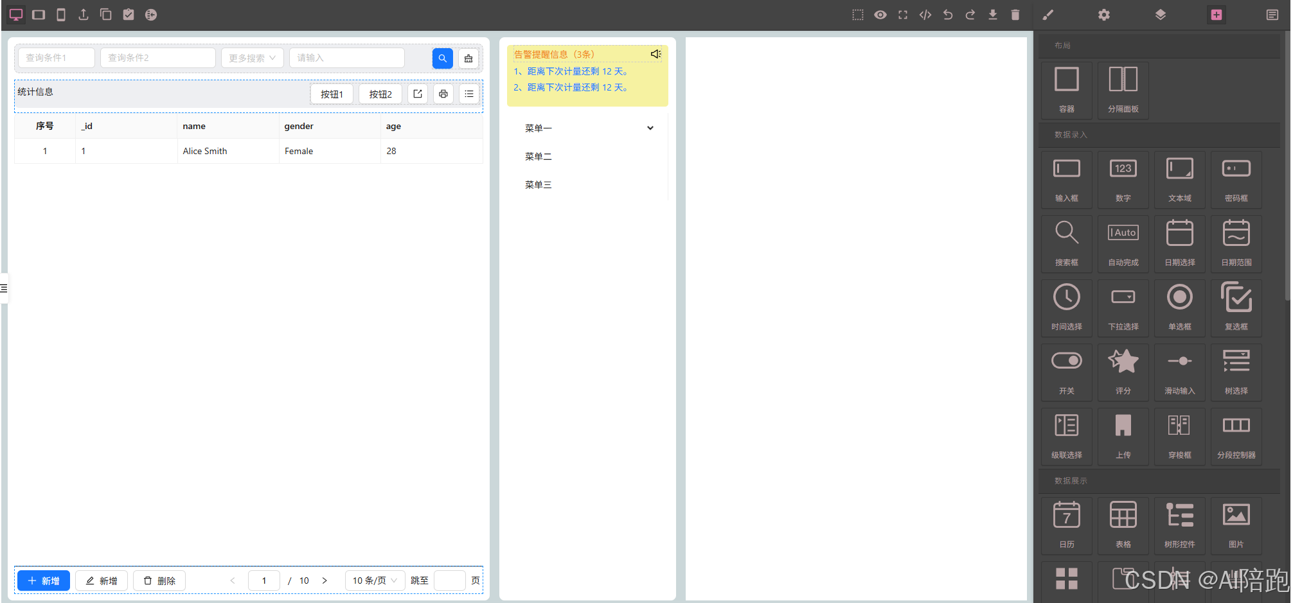Mute the alert message speaker
This screenshot has height=603, width=1293.
click(655, 54)
